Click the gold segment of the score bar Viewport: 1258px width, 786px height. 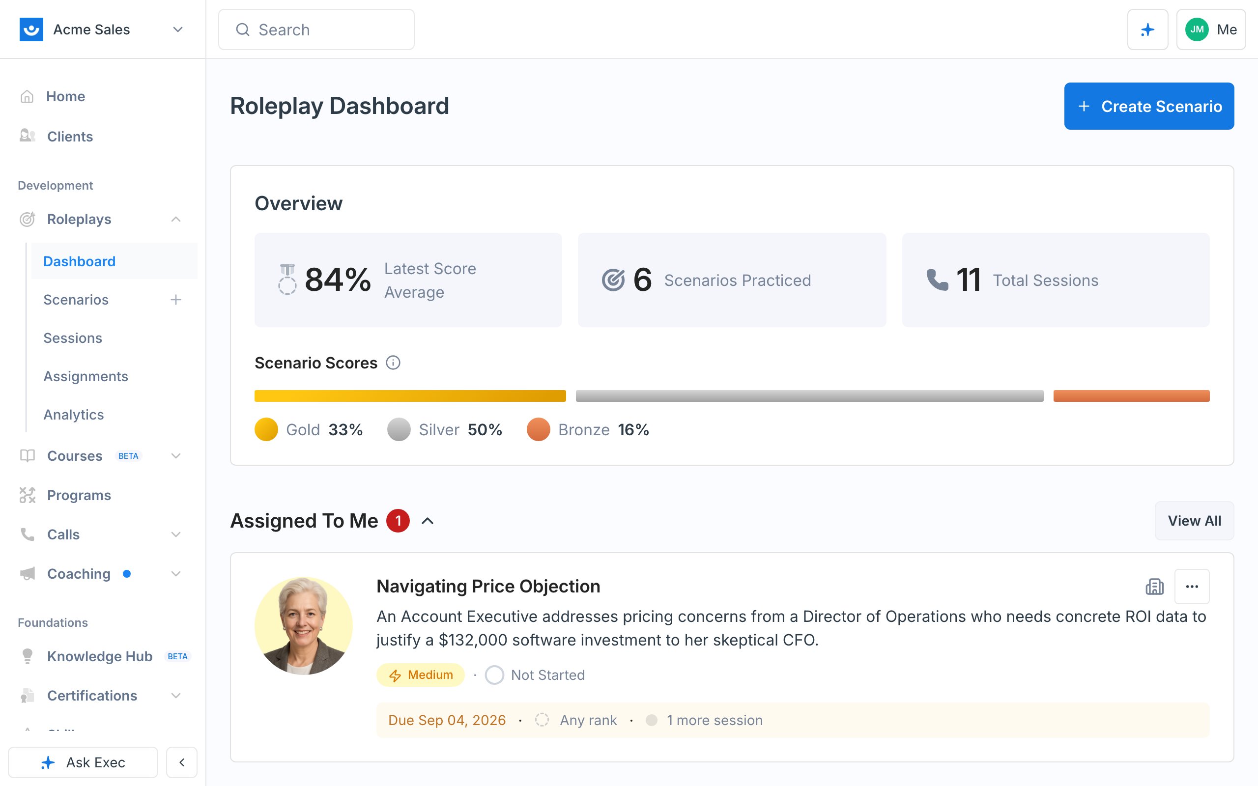click(x=410, y=395)
